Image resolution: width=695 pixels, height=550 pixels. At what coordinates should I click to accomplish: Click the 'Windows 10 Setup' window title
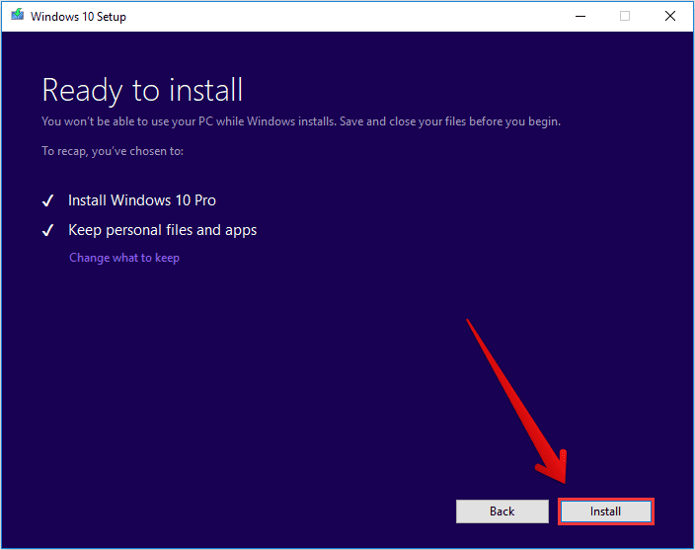(x=78, y=17)
